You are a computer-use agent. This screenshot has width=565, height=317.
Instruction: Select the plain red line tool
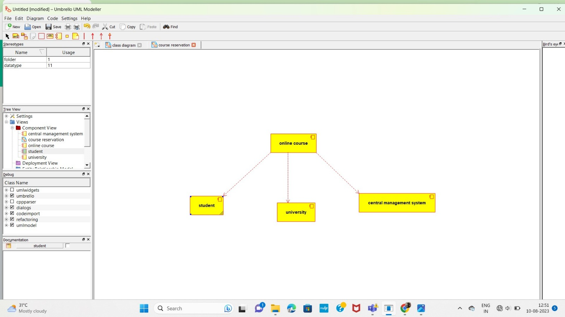pos(84,36)
